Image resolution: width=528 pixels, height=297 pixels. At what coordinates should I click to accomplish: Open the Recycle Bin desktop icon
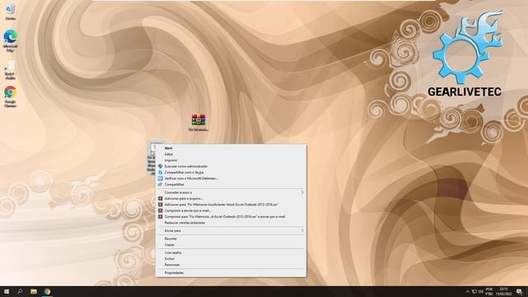tap(11, 12)
